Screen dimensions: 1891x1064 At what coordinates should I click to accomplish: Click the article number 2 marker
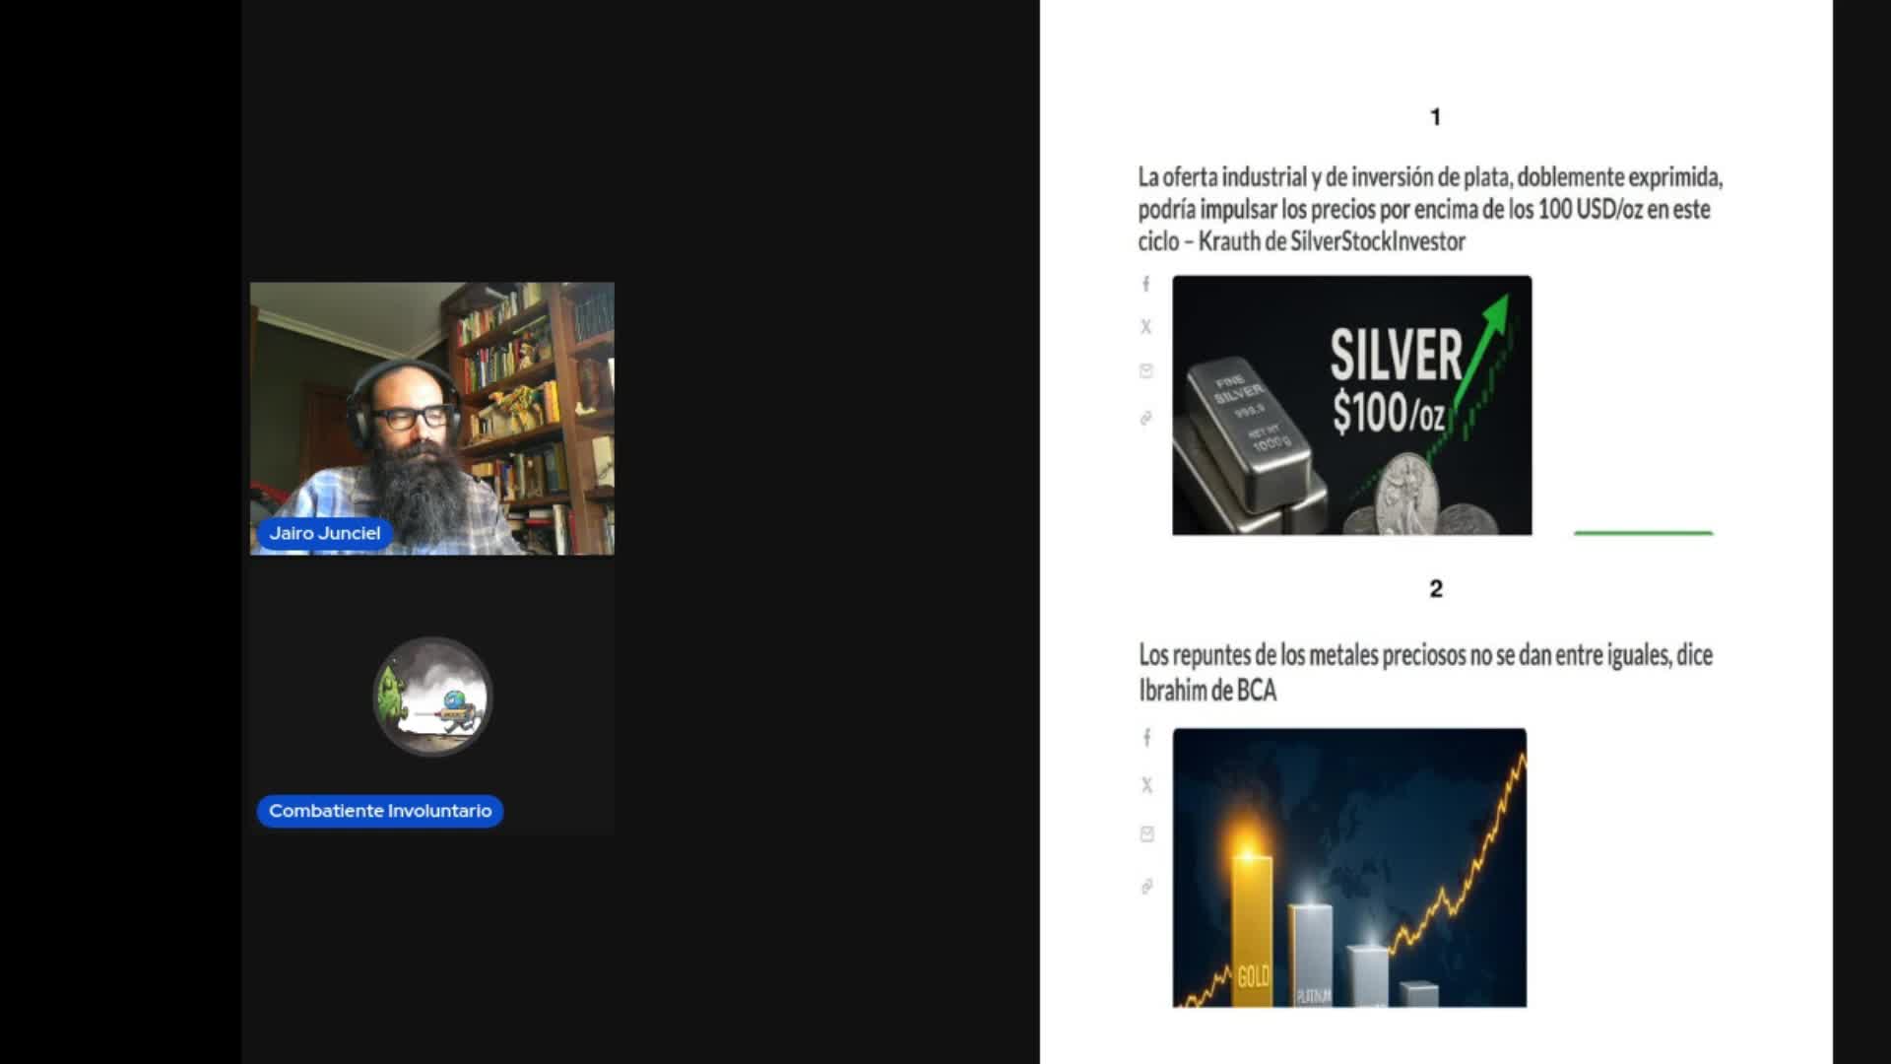click(x=1435, y=589)
